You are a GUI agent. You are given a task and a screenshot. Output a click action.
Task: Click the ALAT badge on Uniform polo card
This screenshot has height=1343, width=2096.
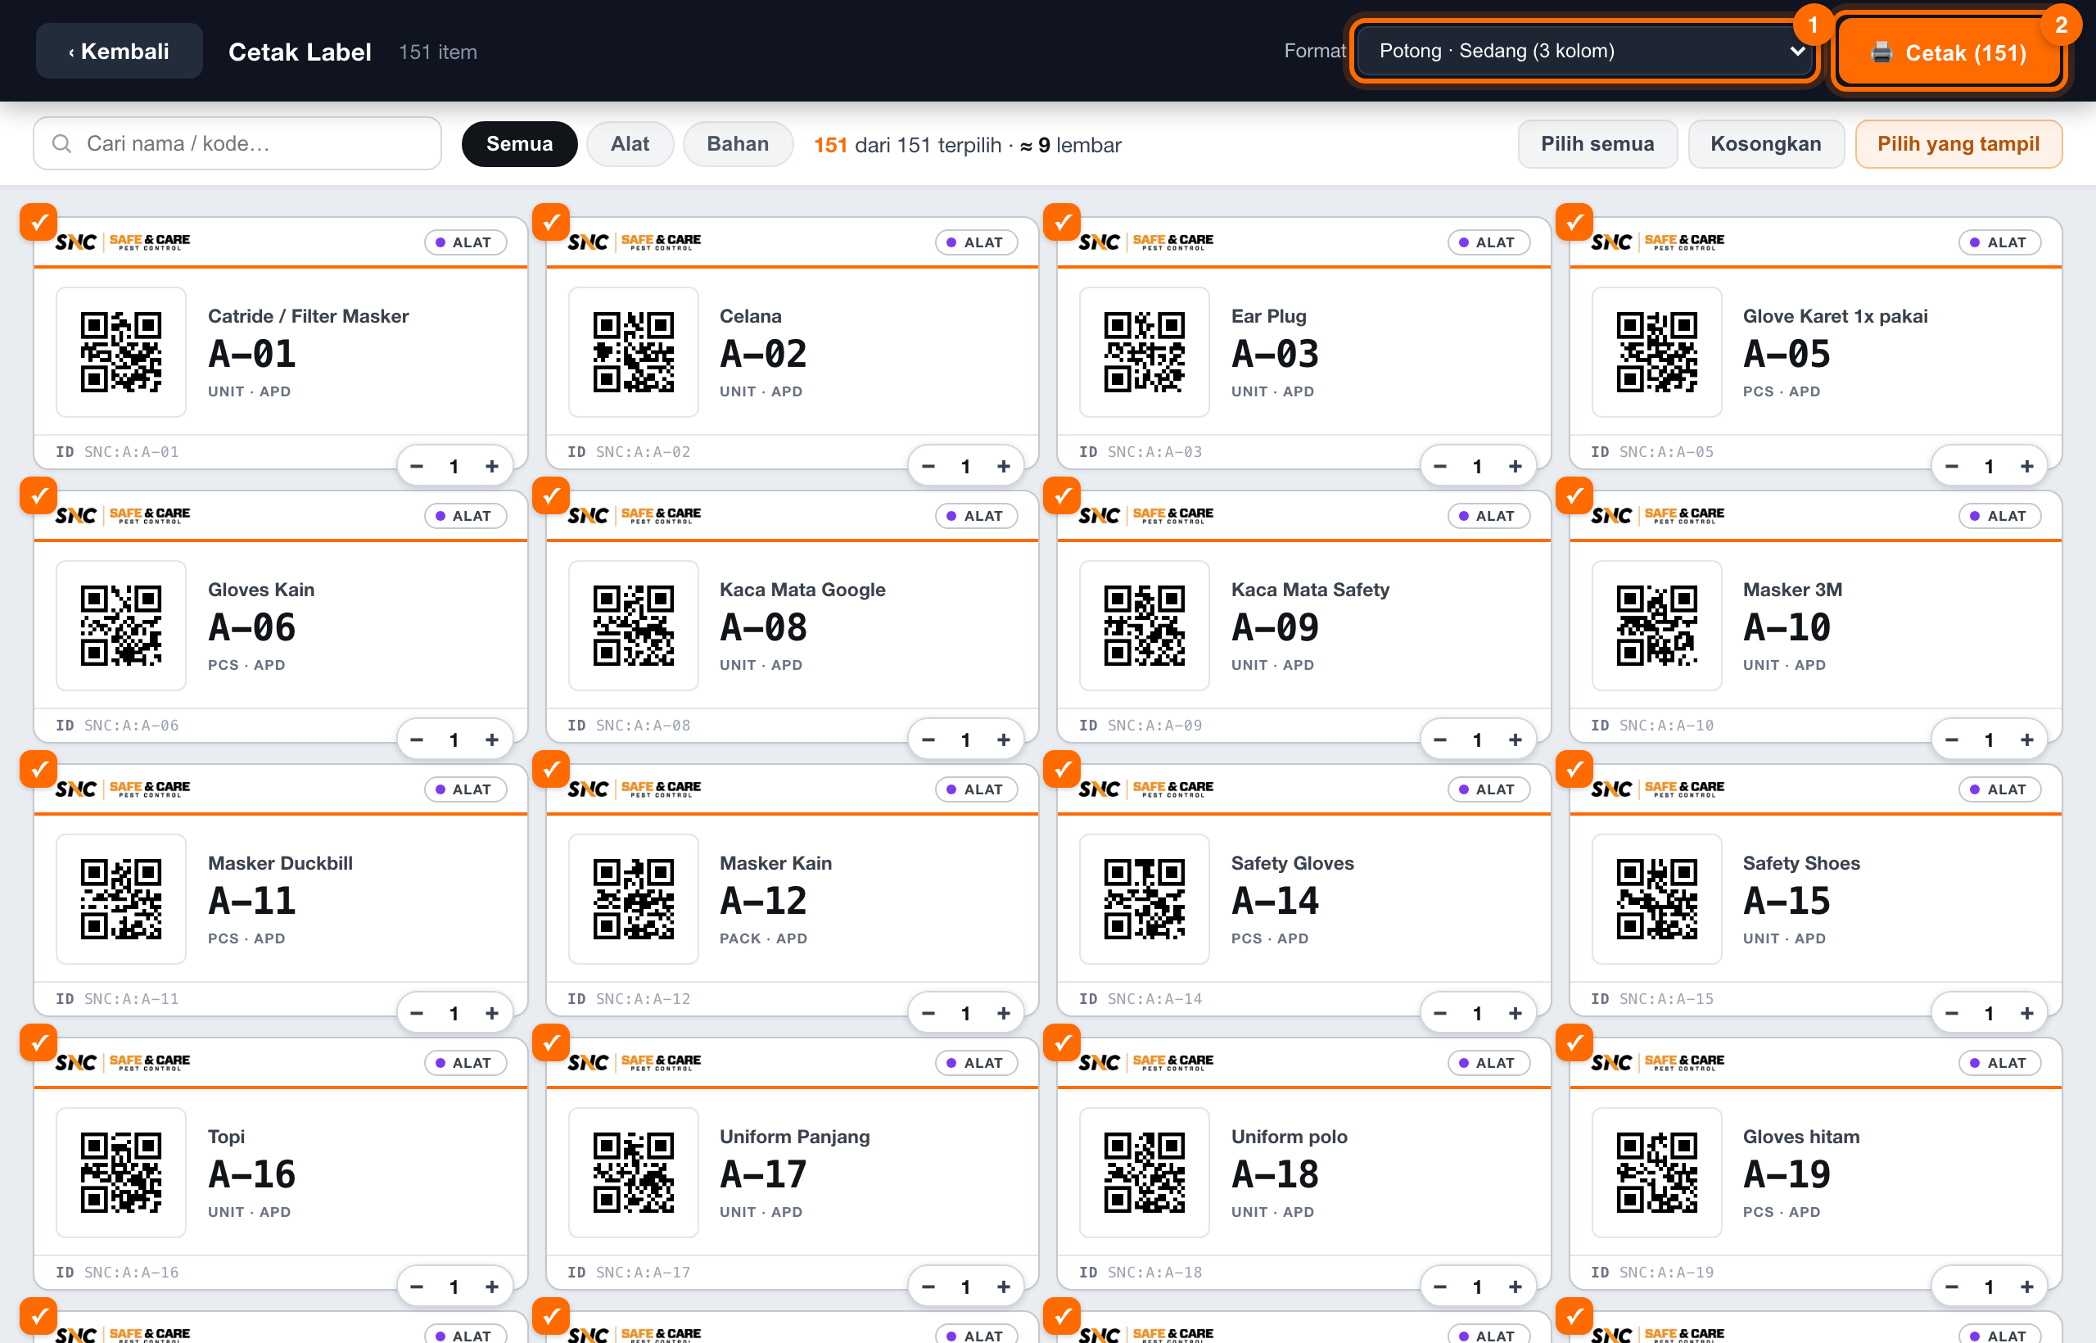click(x=1488, y=1063)
